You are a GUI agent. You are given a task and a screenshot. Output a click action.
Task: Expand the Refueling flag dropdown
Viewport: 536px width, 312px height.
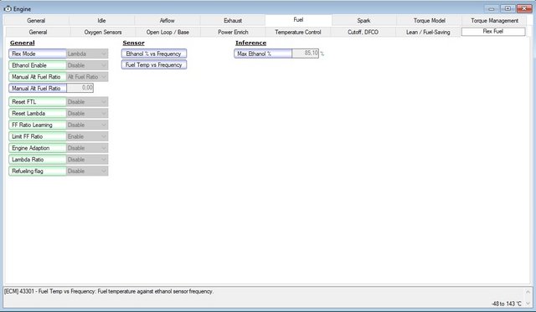(x=87, y=171)
